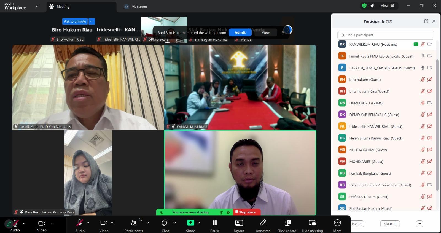Click the Hide meeting icon

(x=312, y=223)
